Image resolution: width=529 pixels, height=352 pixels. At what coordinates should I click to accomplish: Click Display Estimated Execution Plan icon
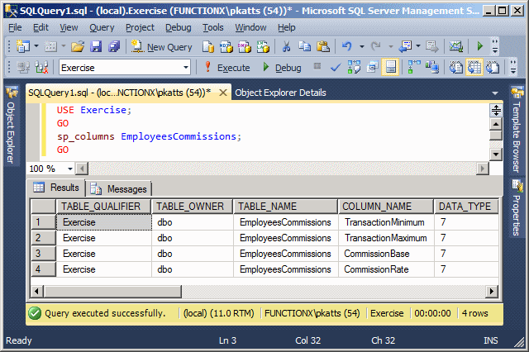coord(354,67)
